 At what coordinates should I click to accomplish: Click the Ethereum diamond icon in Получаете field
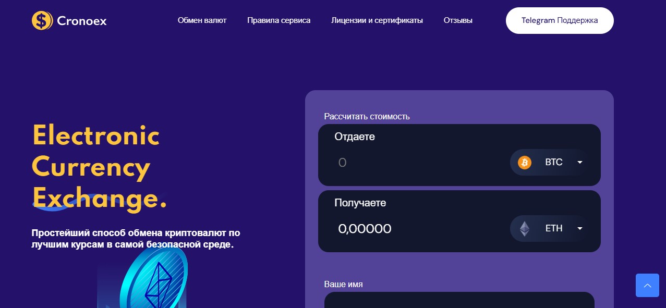click(524, 228)
